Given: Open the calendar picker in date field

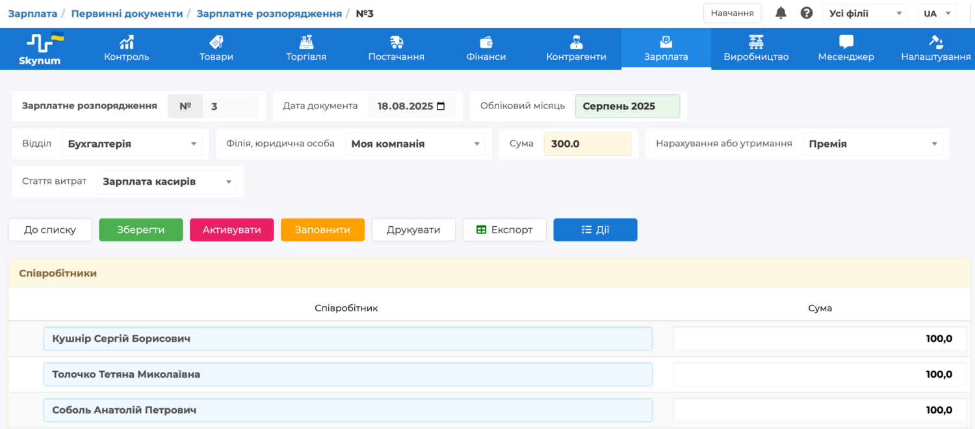Looking at the screenshot, I should pyautogui.click(x=441, y=107).
